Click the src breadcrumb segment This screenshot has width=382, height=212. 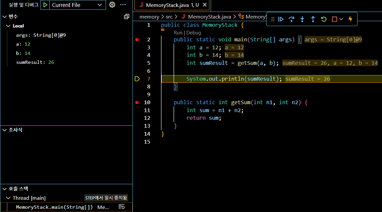pyautogui.click(x=169, y=17)
